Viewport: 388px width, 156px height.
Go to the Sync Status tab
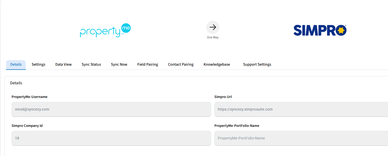91,65
